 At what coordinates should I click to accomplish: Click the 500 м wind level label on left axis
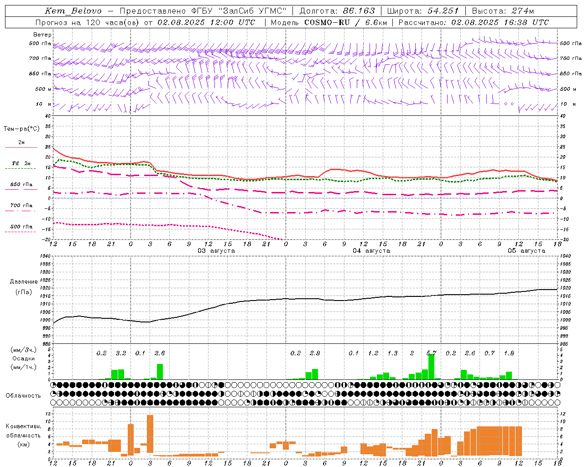tap(44, 89)
